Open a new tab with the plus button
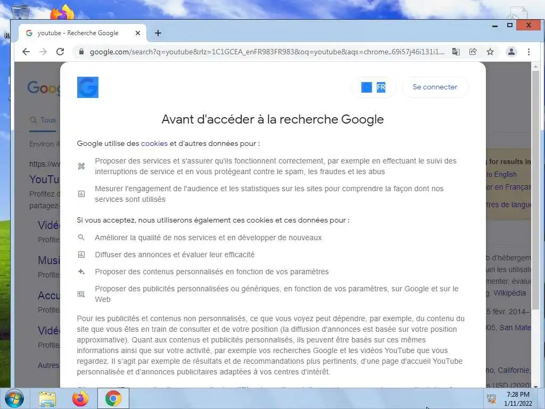Viewport: 545px width, 409px height. pyautogui.click(x=158, y=33)
